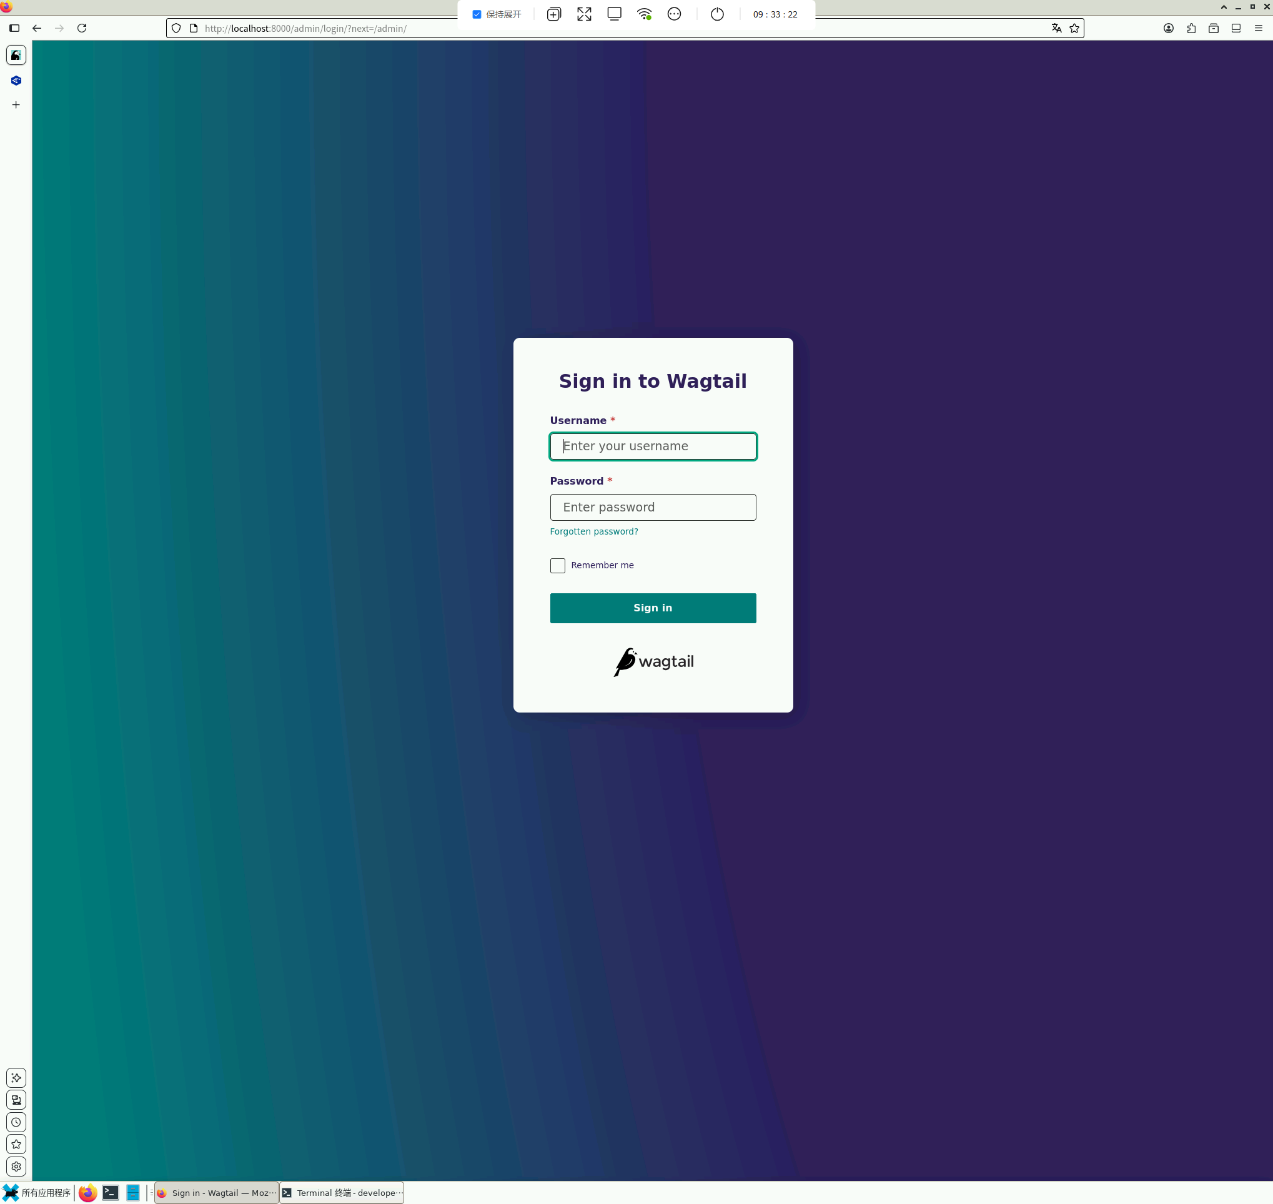Open the Firefox account icon

(1168, 28)
